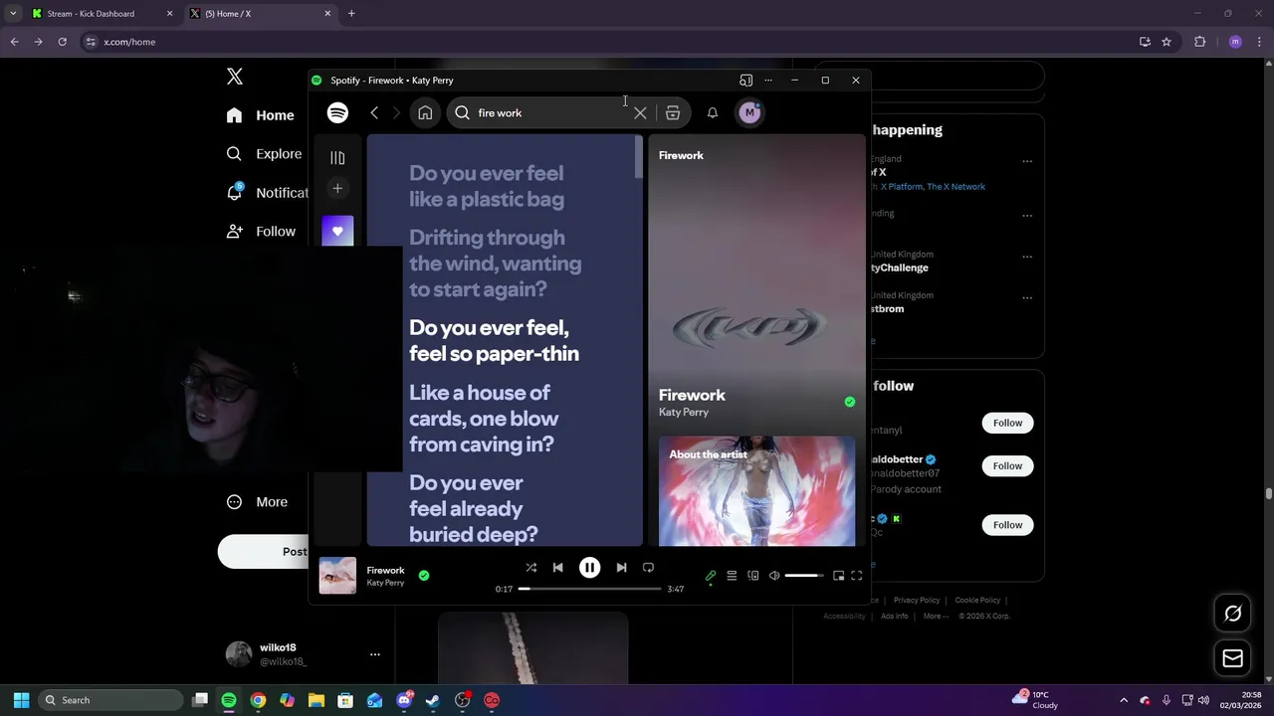Enter Spotify full screen mode
The height and width of the screenshot is (716, 1274).
tap(857, 576)
